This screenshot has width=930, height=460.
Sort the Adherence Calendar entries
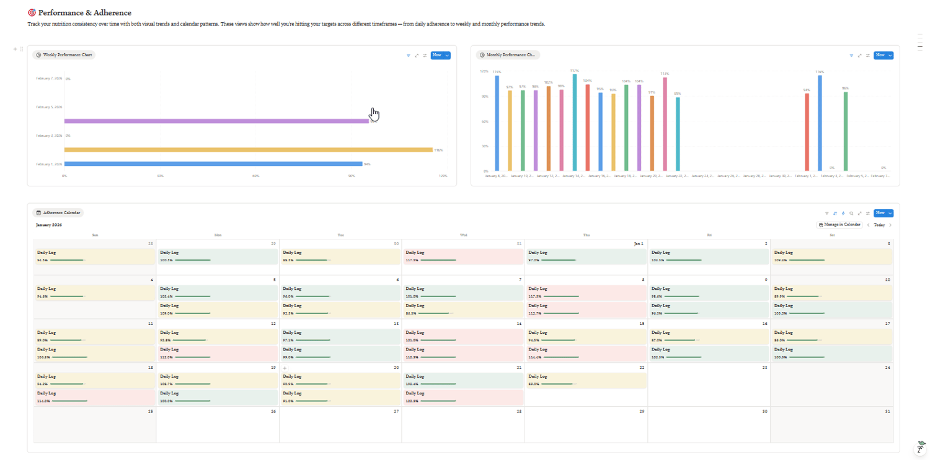835,214
